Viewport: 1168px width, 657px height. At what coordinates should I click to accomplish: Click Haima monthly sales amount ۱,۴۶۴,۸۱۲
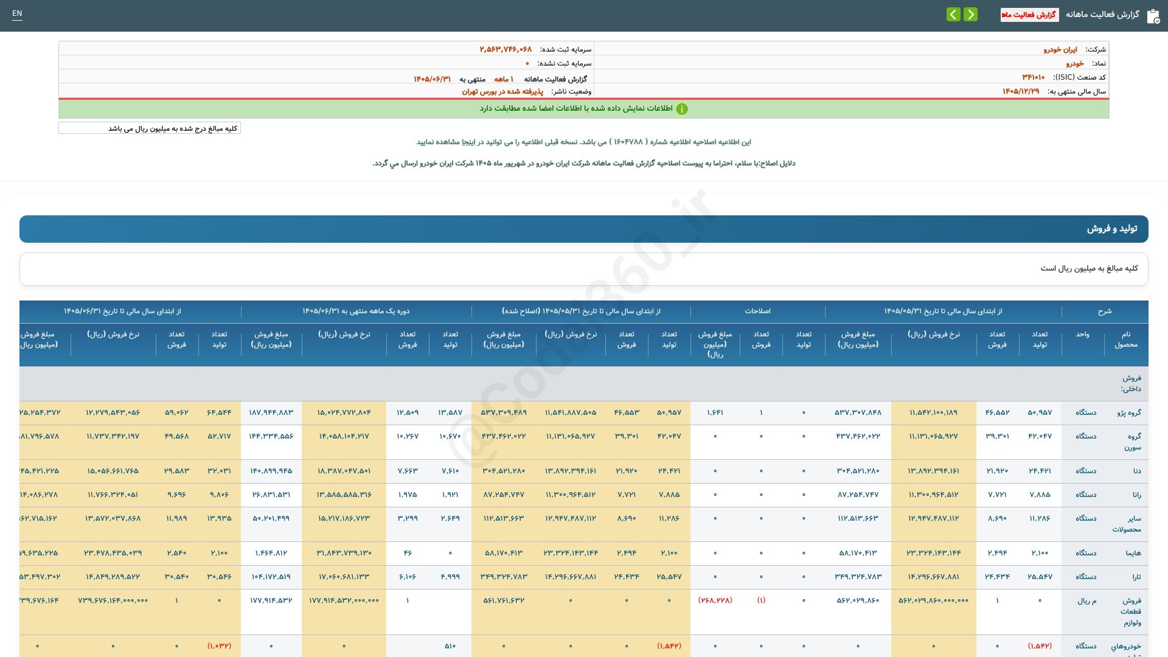(271, 554)
